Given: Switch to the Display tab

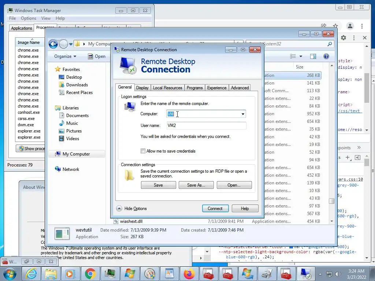Looking at the screenshot, I should coord(142,88).
